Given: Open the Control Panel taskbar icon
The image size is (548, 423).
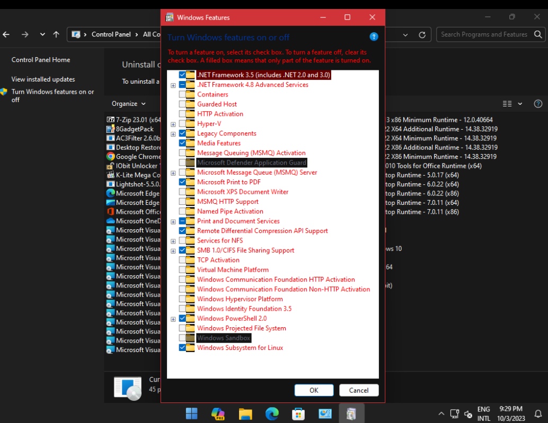Looking at the screenshot, I should [325, 413].
